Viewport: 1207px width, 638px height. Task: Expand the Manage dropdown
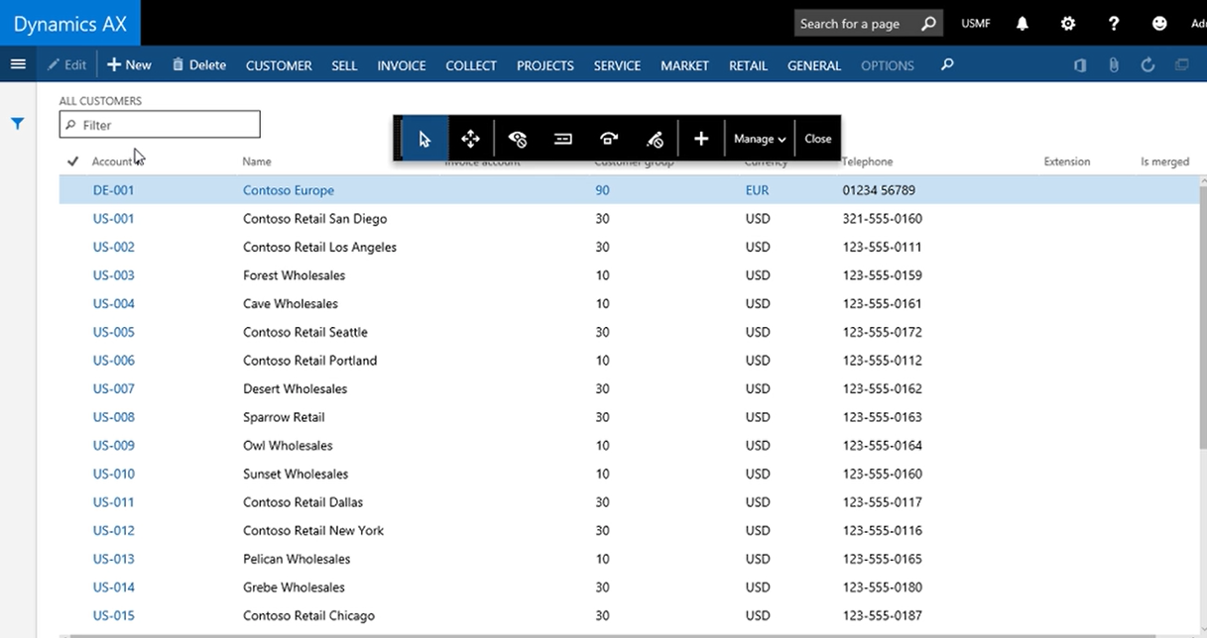760,139
